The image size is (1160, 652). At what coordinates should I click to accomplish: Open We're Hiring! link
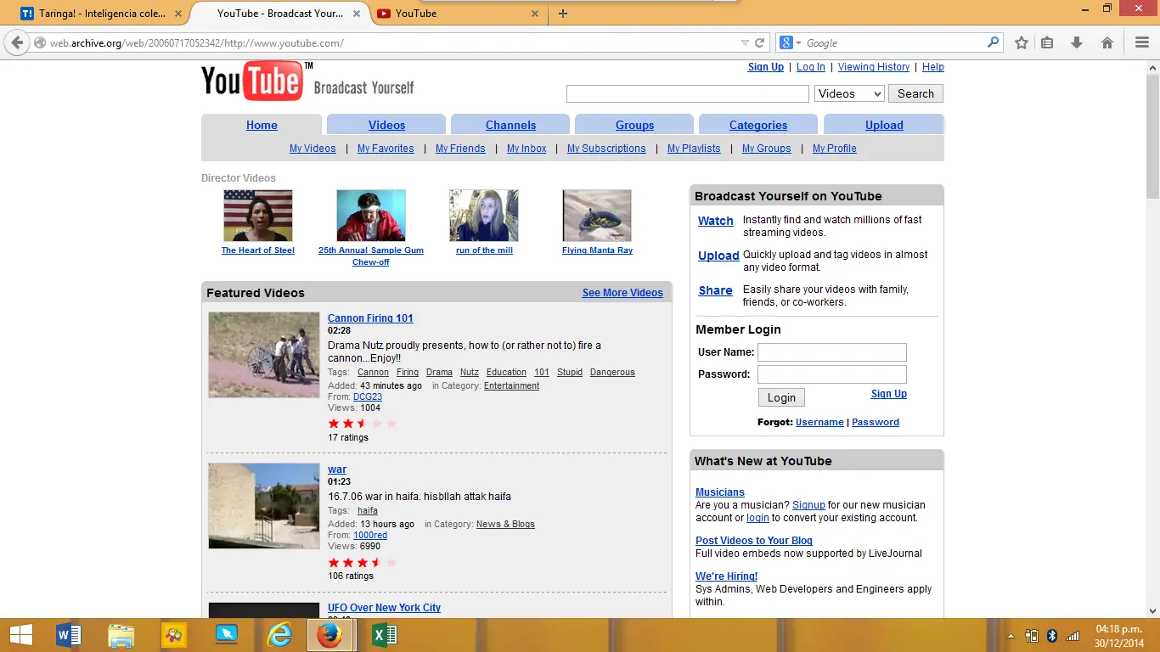pyautogui.click(x=726, y=576)
